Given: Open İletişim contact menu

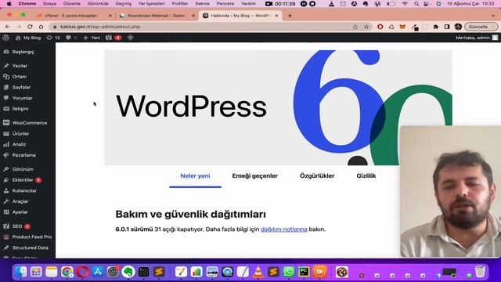Looking at the screenshot, I should [x=20, y=109].
